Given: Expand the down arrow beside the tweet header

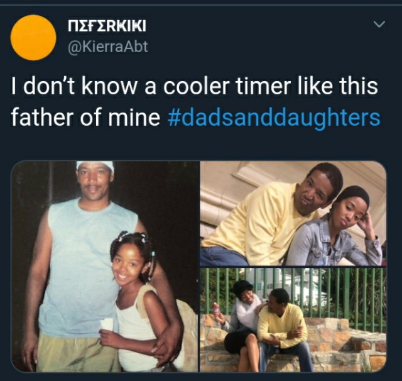Looking at the screenshot, I should click(x=379, y=24).
